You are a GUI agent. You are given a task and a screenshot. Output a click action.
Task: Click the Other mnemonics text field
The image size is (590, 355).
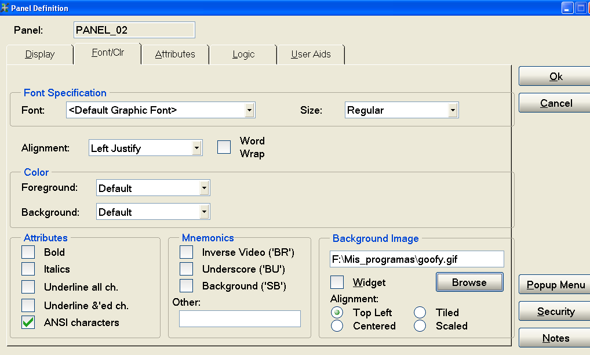(x=240, y=318)
